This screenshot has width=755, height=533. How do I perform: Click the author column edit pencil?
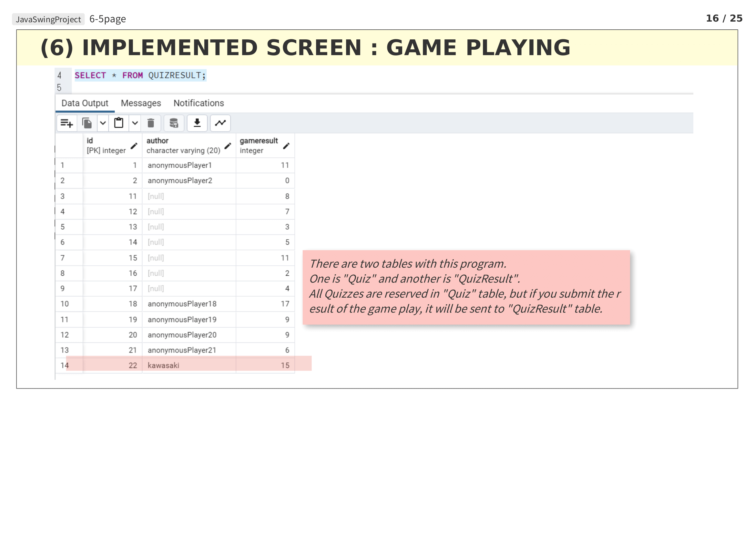pos(228,146)
